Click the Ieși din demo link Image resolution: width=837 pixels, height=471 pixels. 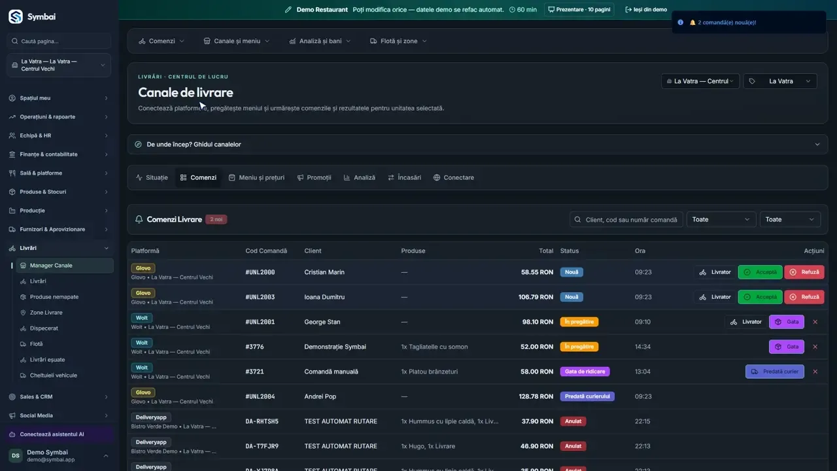click(x=646, y=10)
